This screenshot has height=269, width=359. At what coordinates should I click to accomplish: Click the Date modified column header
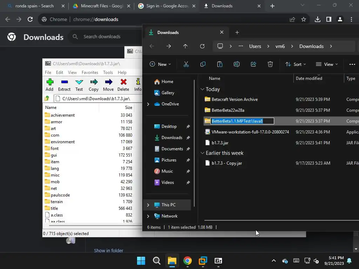tap(309, 78)
